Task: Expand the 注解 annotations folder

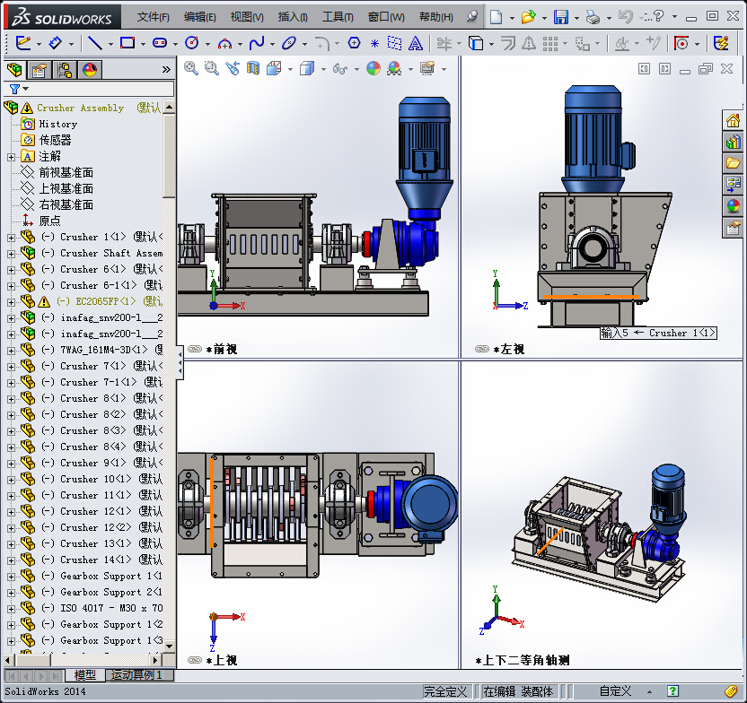Action: click(x=11, y=157)
